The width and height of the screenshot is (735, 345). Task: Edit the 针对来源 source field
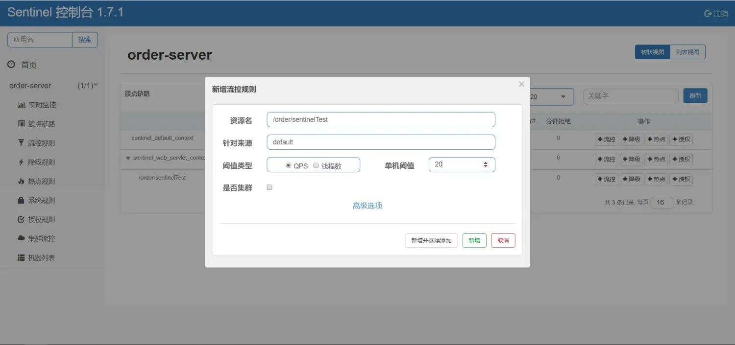point(381,142)
